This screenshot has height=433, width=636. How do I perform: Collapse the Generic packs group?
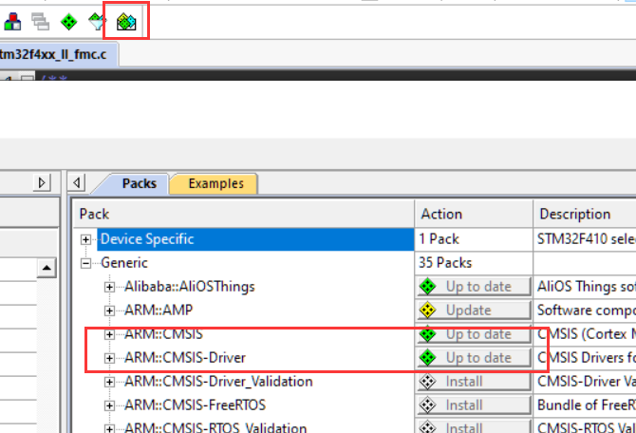(86, 263)
